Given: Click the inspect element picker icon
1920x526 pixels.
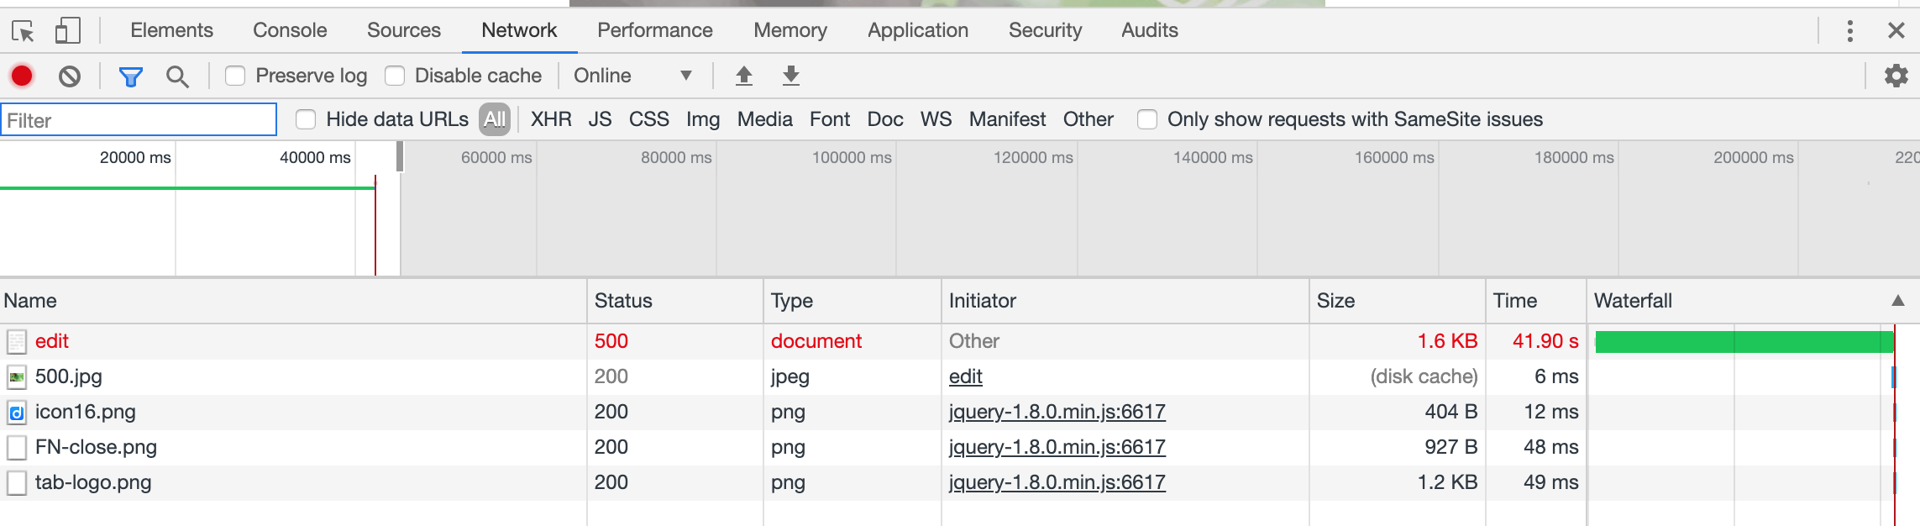Looking at the screenshot, I should pyautogui.click(x=23, y=31).
